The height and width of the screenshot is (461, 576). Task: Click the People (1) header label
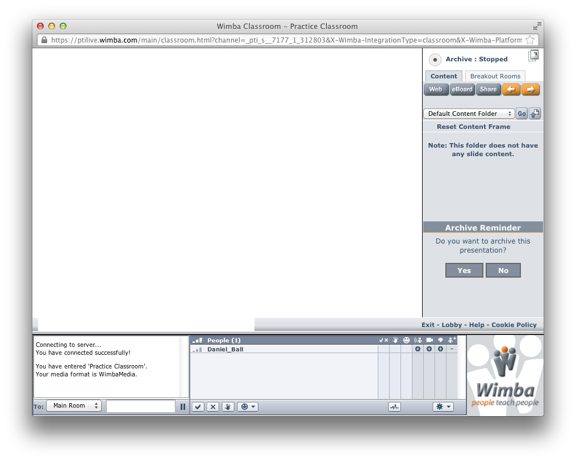coord(224,340)
